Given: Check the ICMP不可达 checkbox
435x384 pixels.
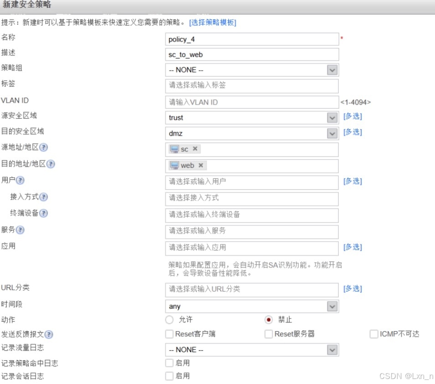Looking at the screenshot, I should pos(374,334).
